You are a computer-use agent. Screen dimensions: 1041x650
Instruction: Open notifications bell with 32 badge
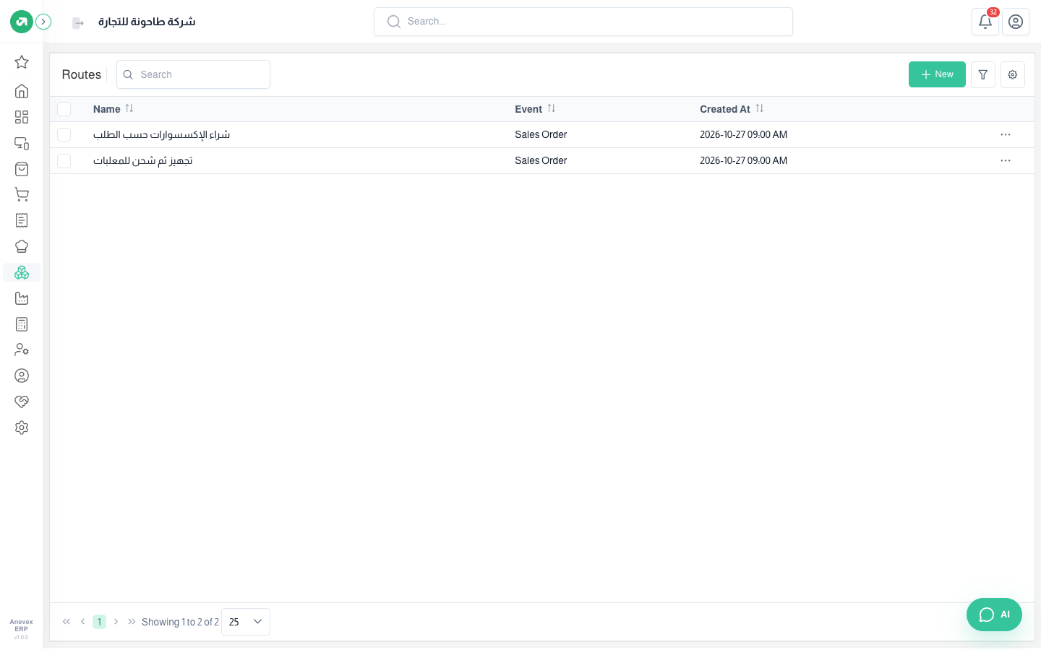pyautogui.click(x=985, y=22)
